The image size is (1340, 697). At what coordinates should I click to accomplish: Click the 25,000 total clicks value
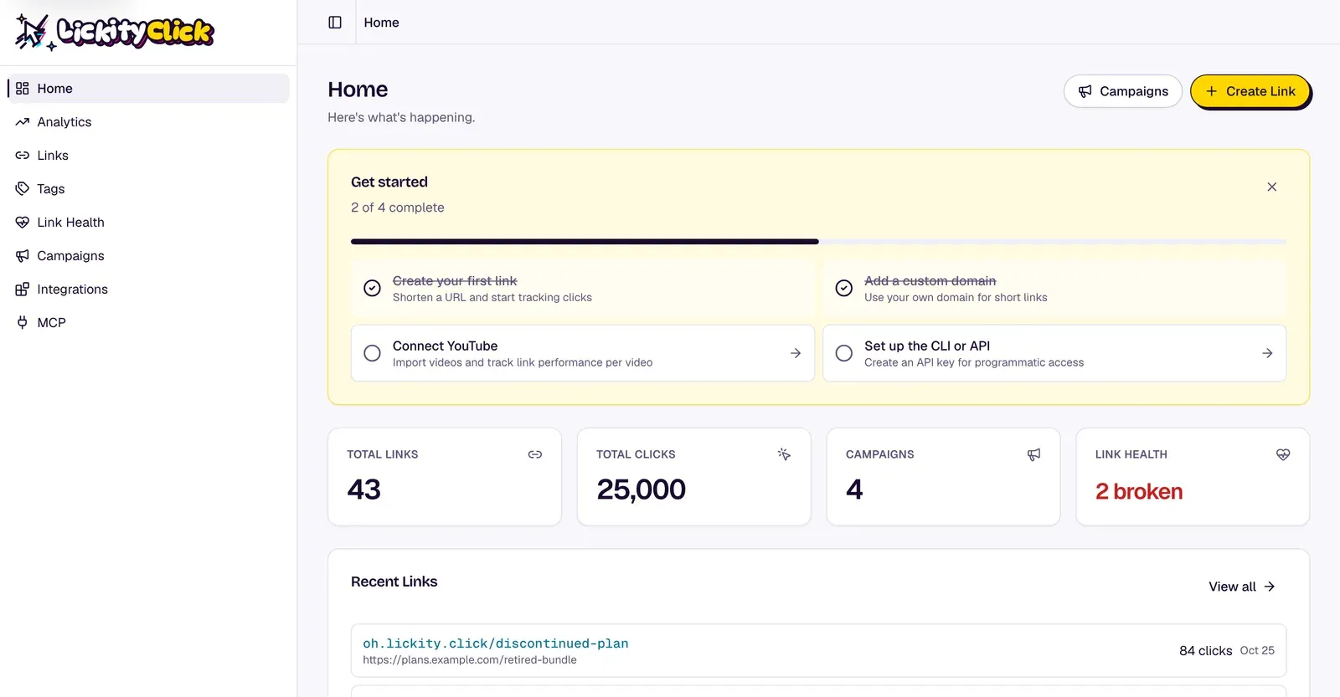pyautogui.click(x=642, y=489)
